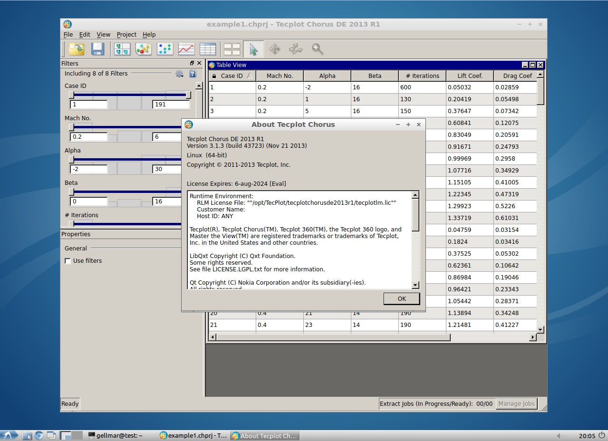Click the Lift Coef. column header

point(470,76)
